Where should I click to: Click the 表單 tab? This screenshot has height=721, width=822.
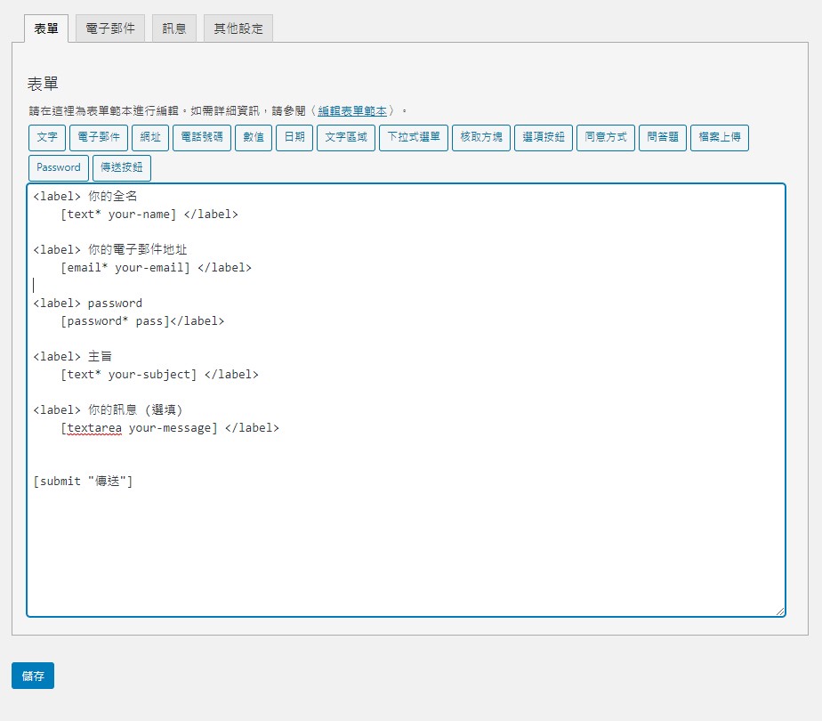[46, 28]
